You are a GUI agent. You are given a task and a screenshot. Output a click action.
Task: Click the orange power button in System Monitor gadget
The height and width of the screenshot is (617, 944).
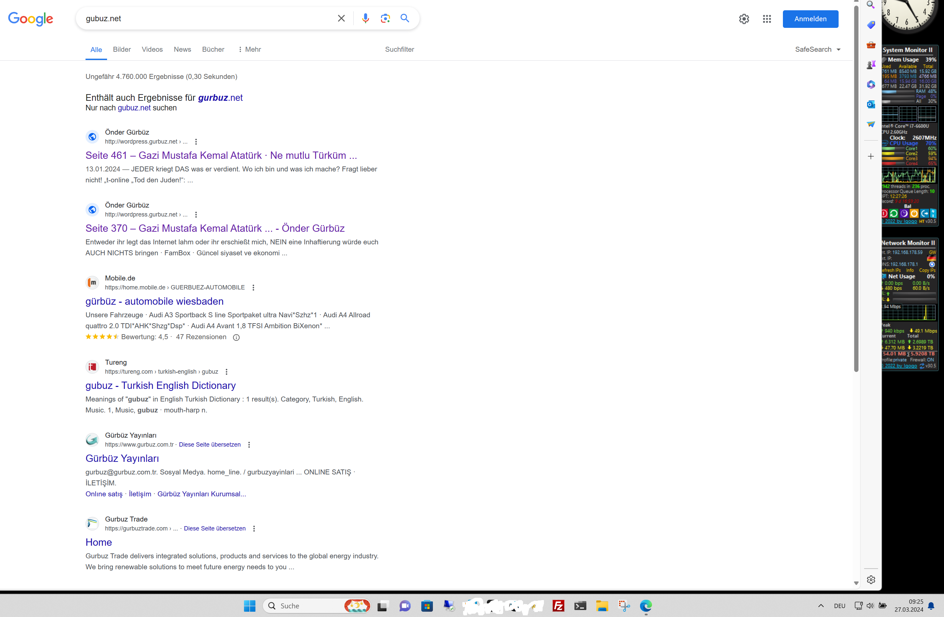[x=914, y=214]
